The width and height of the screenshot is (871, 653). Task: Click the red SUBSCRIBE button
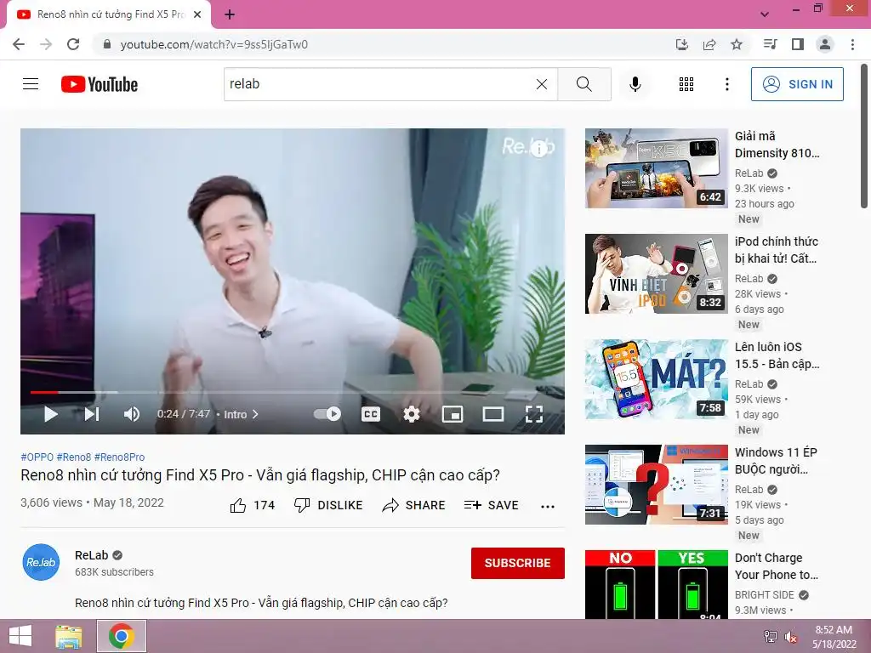(x=518, y=563)
